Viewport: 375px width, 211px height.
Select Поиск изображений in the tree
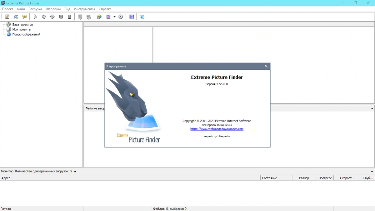(x=26, y=34)
